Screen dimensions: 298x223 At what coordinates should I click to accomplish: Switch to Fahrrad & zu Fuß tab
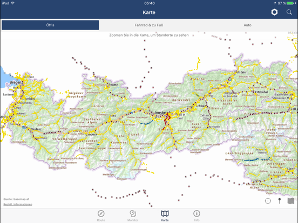pos(149,25)
